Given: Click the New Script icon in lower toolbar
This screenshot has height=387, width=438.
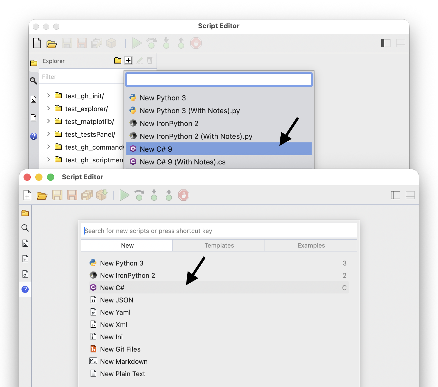Looking at the screenshot, I should click(27, 195).
